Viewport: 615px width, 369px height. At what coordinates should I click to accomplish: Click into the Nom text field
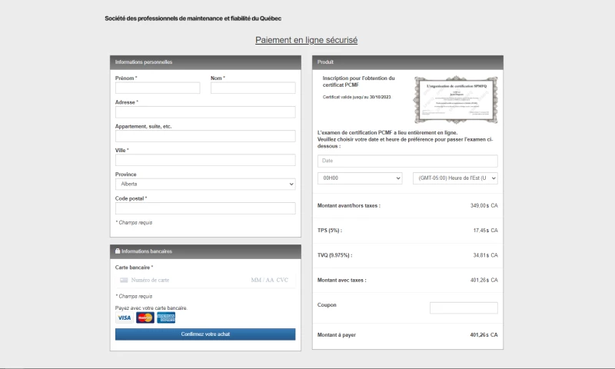[x=253, y=88]
